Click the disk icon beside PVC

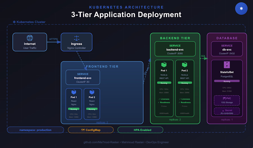pos(224,98)
